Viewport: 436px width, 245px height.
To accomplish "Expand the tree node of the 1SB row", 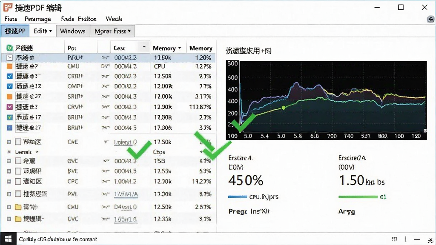I will (9, 161).
